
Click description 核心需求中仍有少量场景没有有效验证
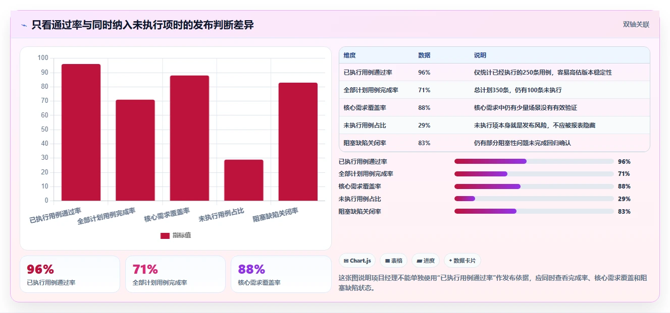point(525,108)
